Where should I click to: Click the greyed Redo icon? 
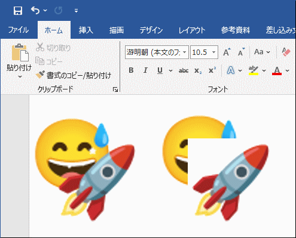tap(59, 10)
